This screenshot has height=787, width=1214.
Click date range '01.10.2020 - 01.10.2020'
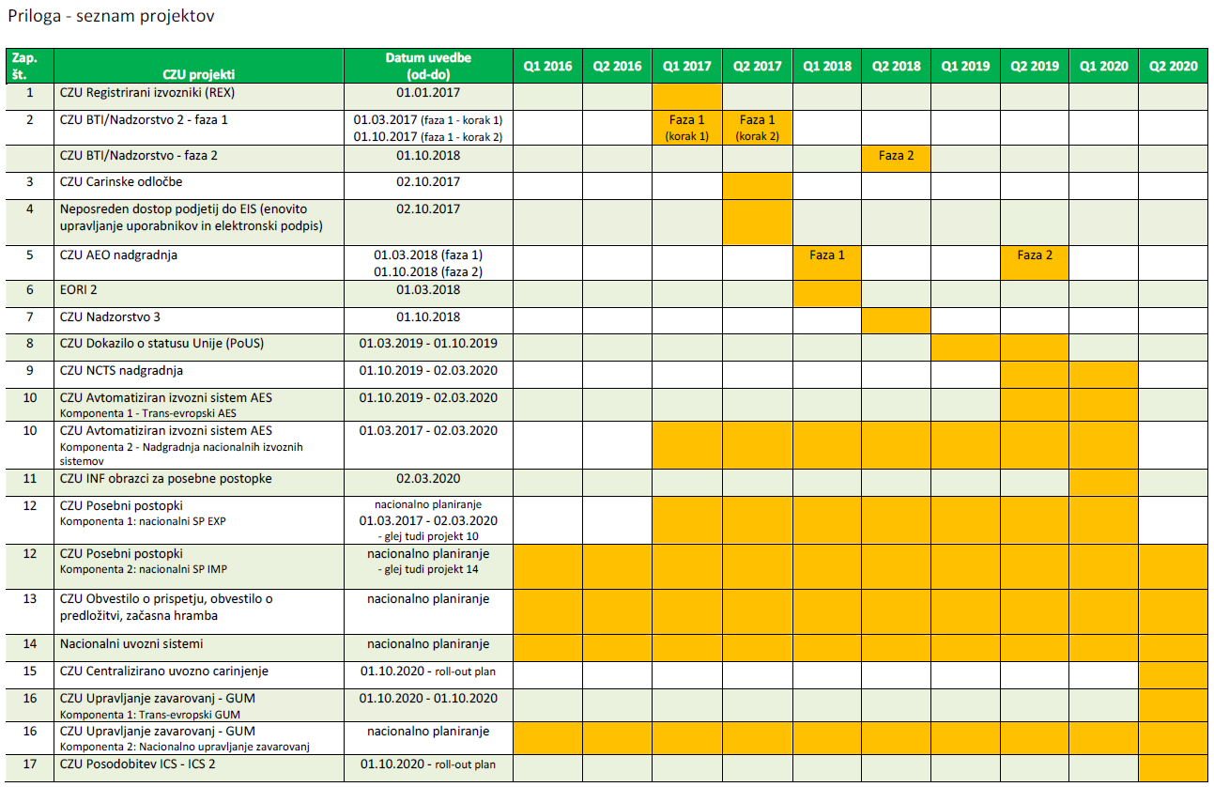coord(428,699)
